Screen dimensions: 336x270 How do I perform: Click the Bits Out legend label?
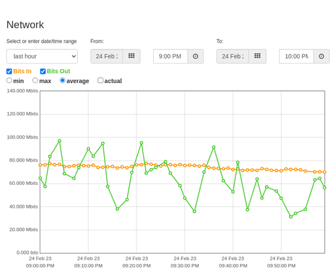coord(58,71)
